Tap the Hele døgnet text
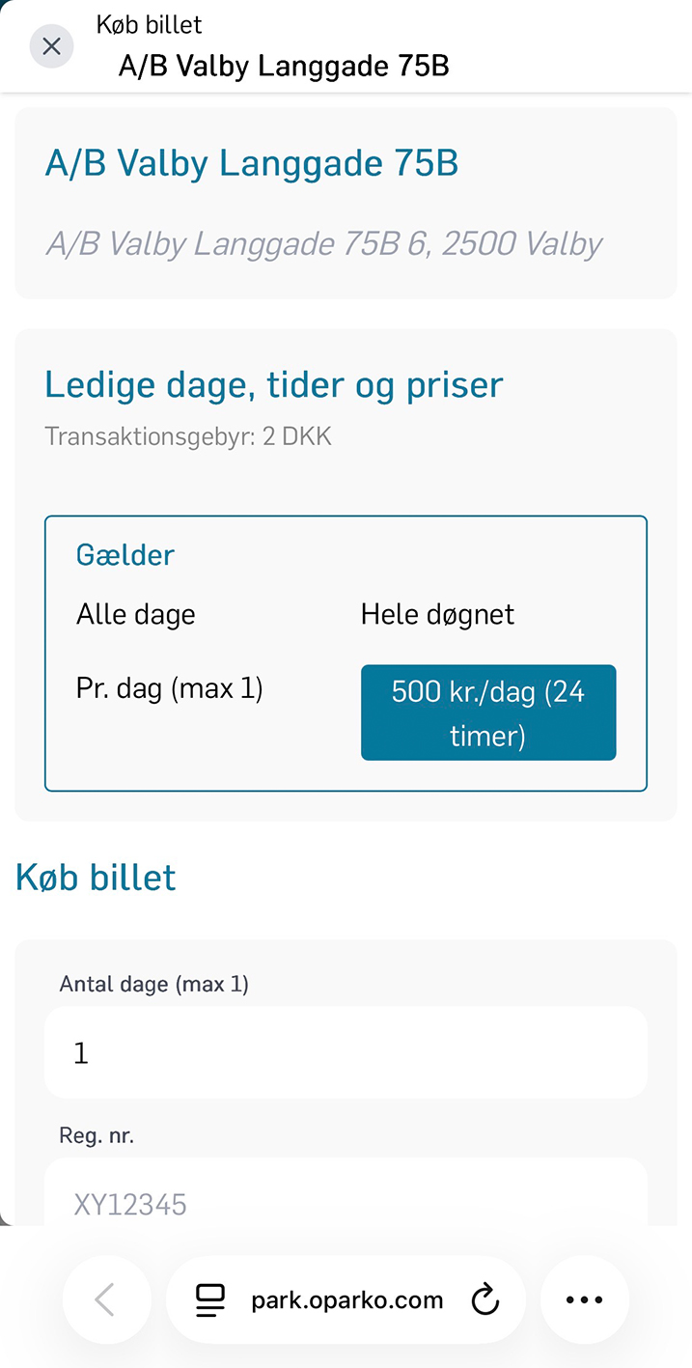The width and height of the screenshot is (692, 1368). (437, 615)
